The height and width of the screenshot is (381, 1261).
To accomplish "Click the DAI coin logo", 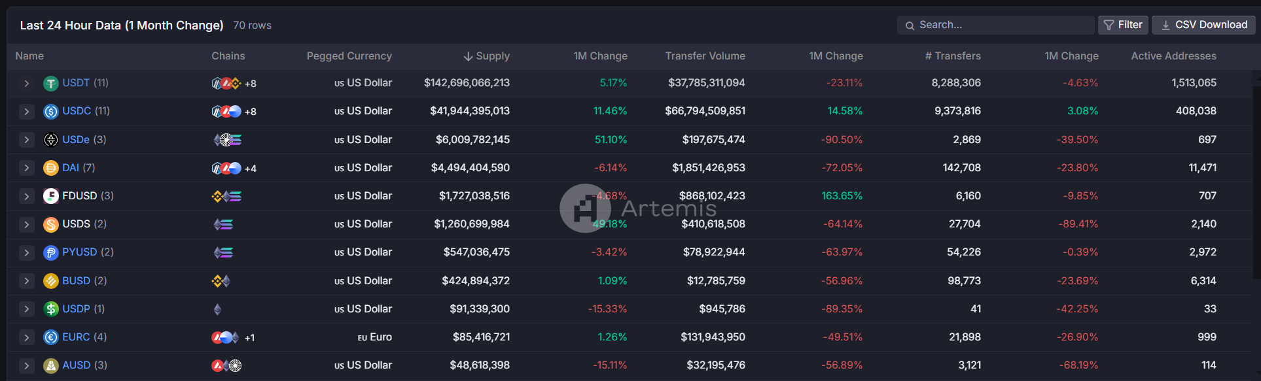I will pyautogui.click(x=51, y=168).
